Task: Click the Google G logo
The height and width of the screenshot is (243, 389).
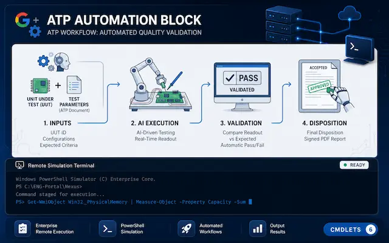Action: pos(22,19)
